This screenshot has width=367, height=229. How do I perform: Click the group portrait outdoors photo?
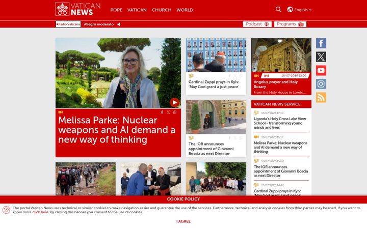216,179
